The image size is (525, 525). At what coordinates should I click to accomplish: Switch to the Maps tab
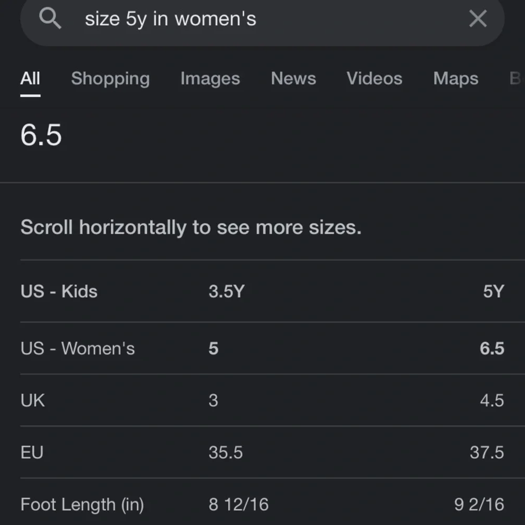pos(456,79)
